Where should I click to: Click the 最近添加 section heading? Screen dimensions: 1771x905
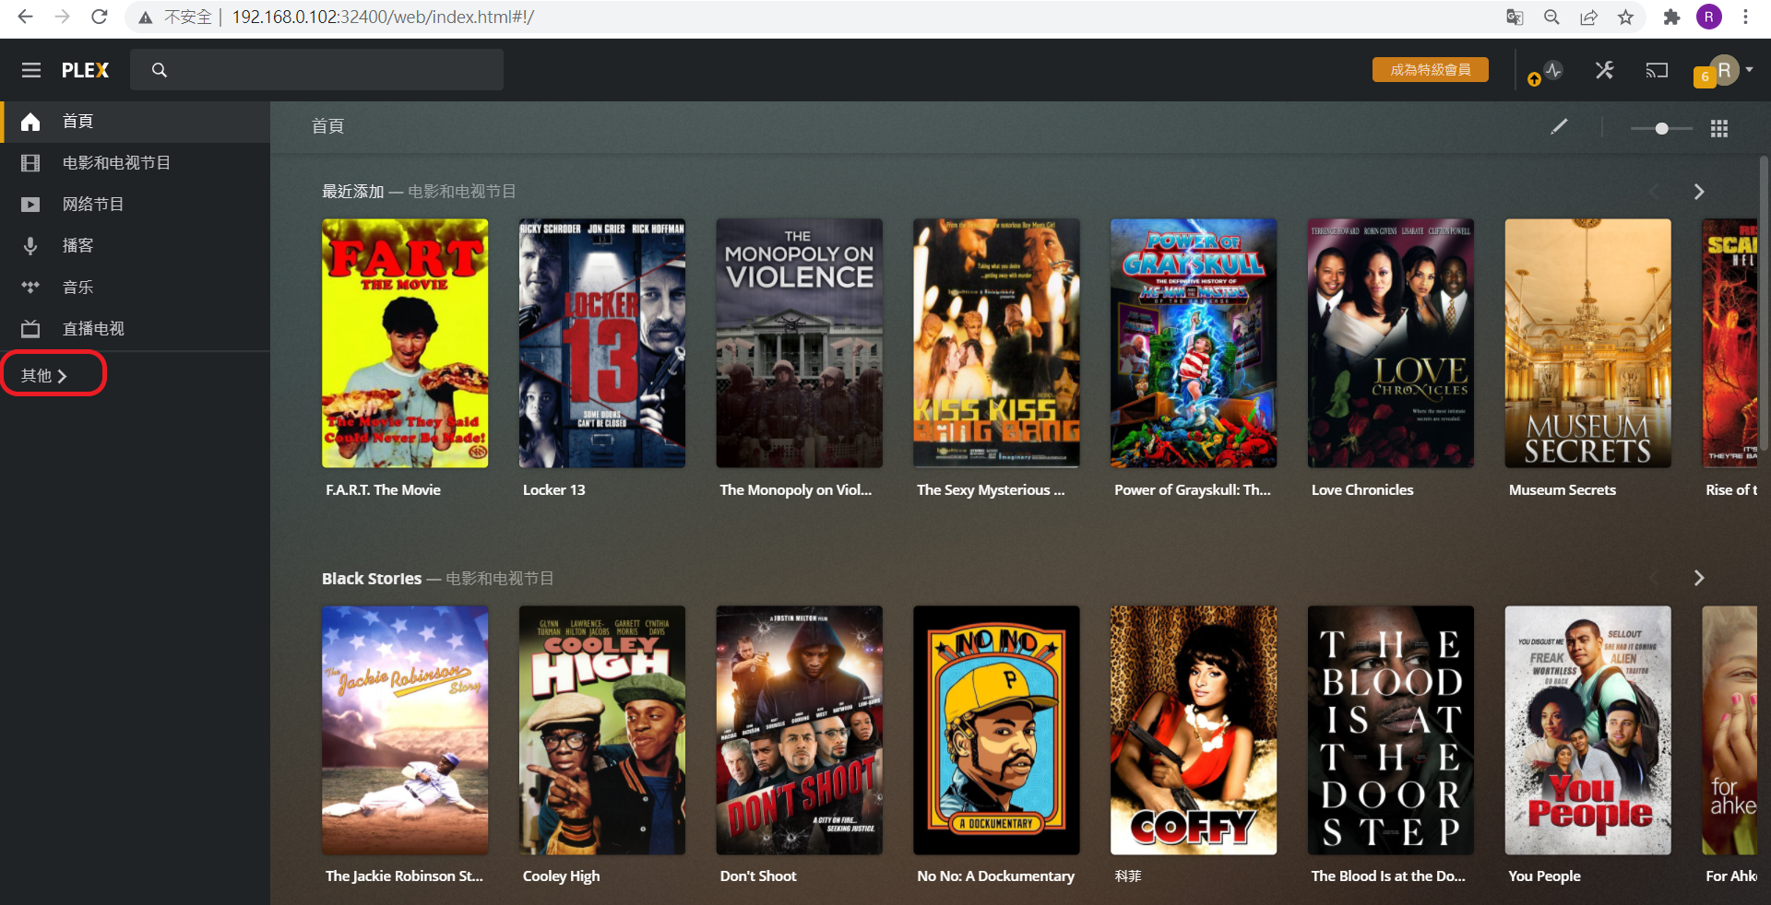tap(352, 192)
